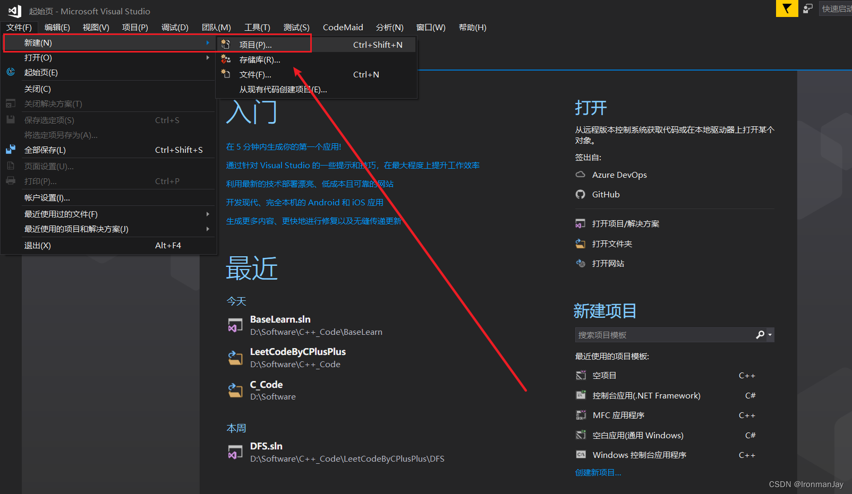The width and height of the screenshot is (852, 494).
Task: Choose 文件(F)... from the 新建 submenu
Action: tap(316, 74)
